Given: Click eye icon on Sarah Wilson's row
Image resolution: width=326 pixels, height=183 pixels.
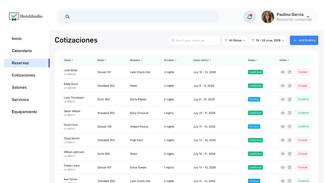Looking at the screenshot, I should [x=283, y=113].
